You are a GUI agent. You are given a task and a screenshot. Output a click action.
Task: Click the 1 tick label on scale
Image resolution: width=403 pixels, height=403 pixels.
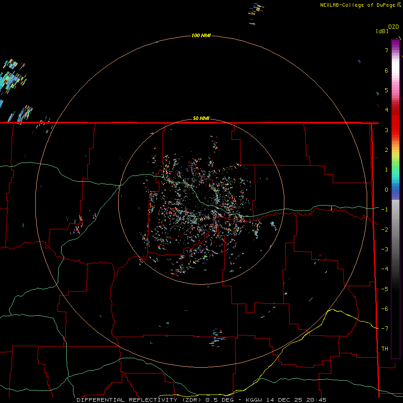point(386,170)
